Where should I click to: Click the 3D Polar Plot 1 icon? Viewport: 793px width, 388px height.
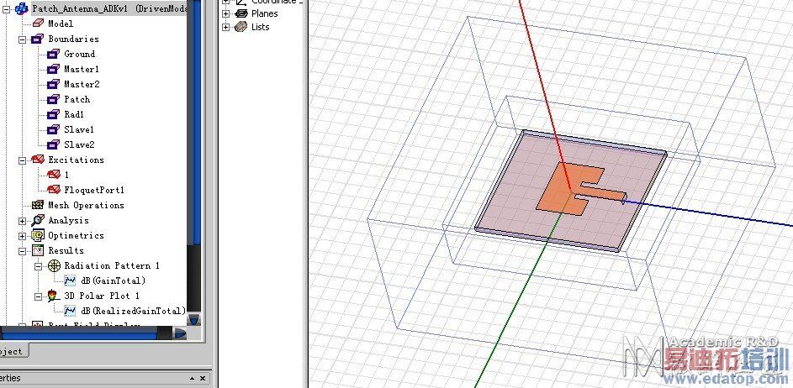(54, 296)
